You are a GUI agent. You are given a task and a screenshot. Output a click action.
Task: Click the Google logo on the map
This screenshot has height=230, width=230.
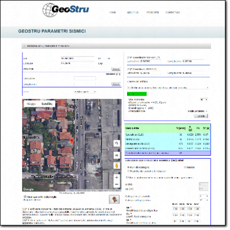coord(28,189)
